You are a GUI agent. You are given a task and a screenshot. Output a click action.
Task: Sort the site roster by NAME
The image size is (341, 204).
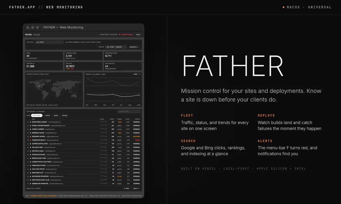56,116
